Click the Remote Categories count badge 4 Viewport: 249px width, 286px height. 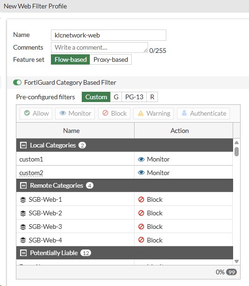(90, 185)
